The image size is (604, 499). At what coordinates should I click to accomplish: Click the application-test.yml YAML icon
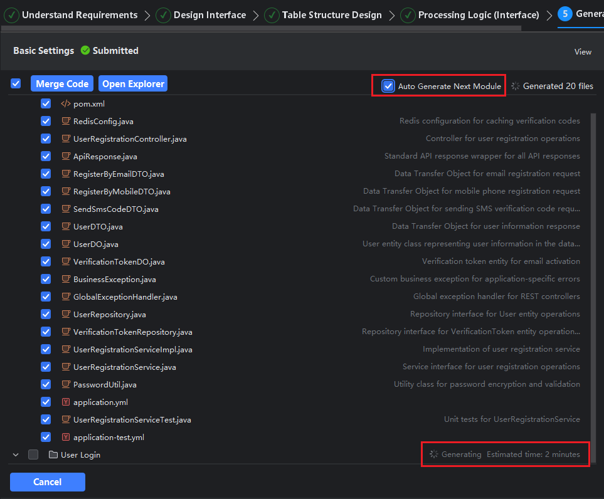pos(65,437)
